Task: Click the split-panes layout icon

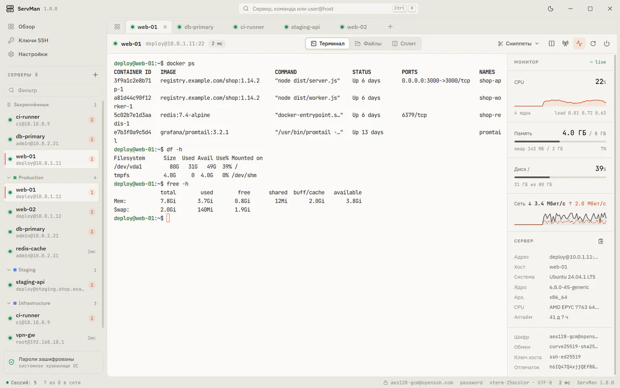Action: tap(552, 44)
